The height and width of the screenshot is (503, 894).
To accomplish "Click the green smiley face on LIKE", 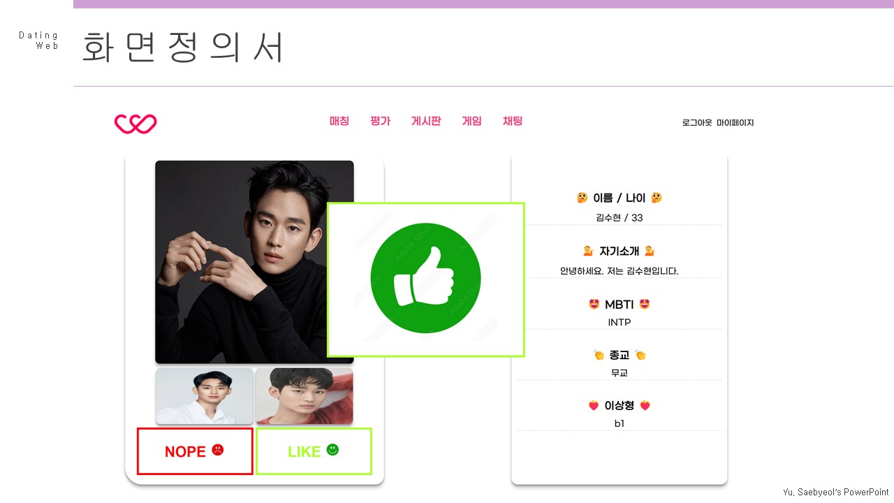I will tap(332, 451).
